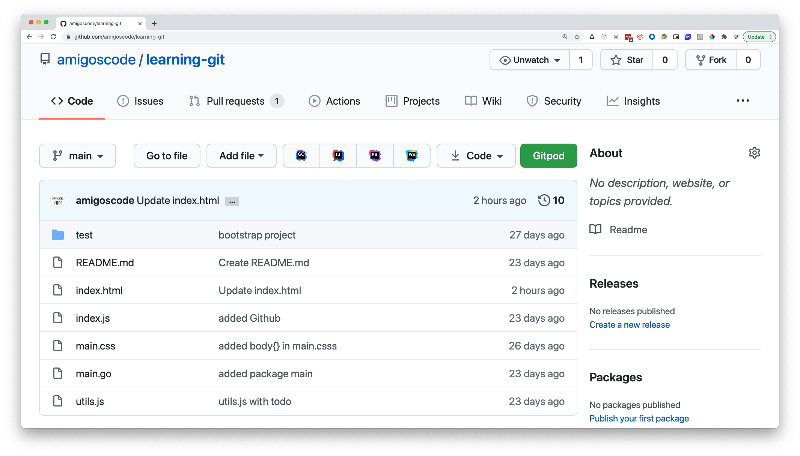
Task: Select the amigoscode/learning-git browser tab
Action: pos(101,23)
